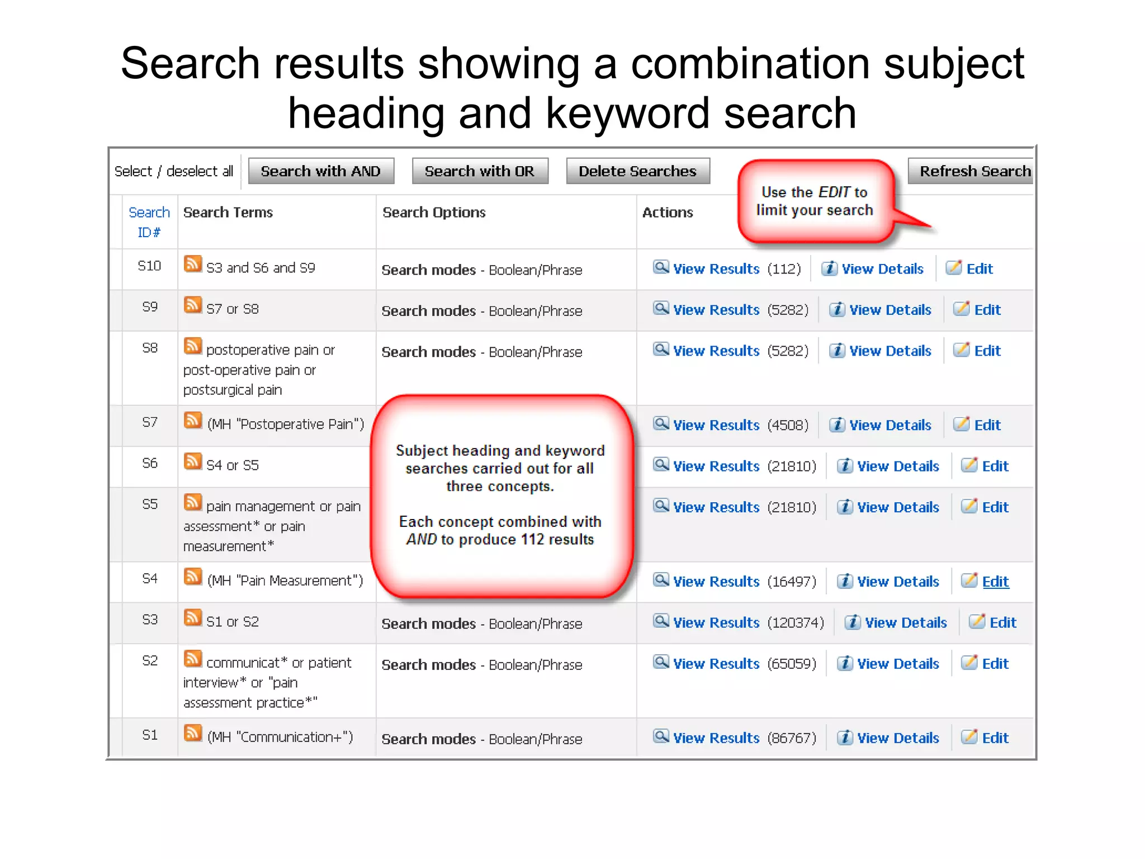Click the Delete Searches button
Screen dimensions: 1145x859
pyautogui.click(x=638, y=171)
